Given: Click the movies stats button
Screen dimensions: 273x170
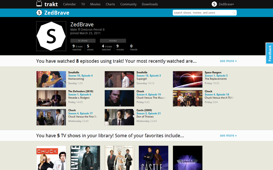Looking at the screenshot, I should tap(113, 41).
